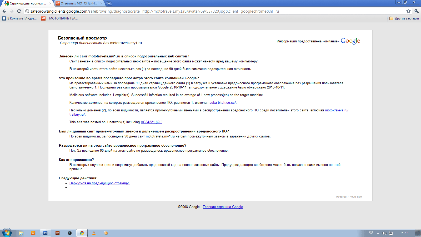Click the Chrome taskbar icon
This screenshot has width=421, height=237.
(x=82, y=233)
